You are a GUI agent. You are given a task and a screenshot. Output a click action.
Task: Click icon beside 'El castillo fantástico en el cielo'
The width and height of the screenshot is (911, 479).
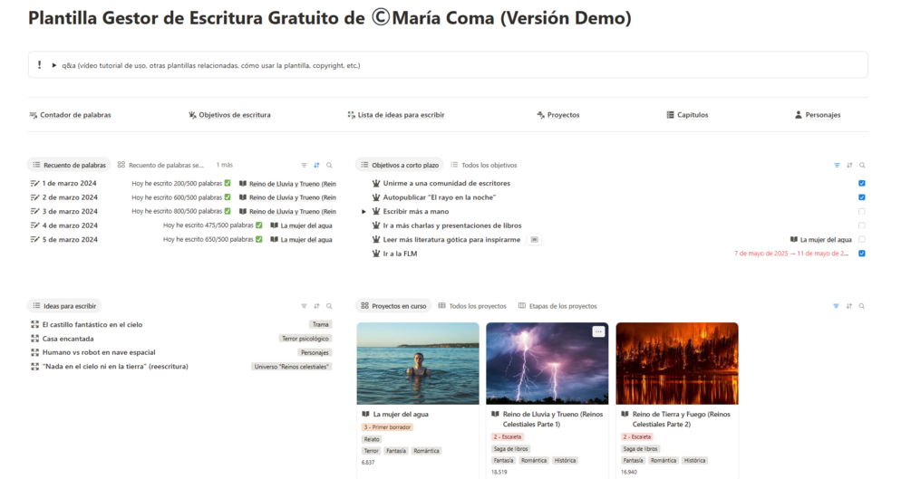point(34,324)
